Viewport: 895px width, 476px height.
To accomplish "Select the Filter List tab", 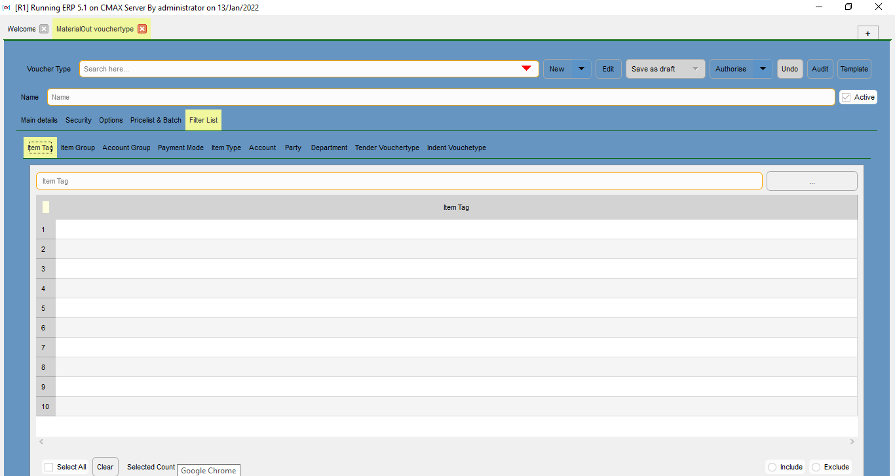I will (203, 120).
